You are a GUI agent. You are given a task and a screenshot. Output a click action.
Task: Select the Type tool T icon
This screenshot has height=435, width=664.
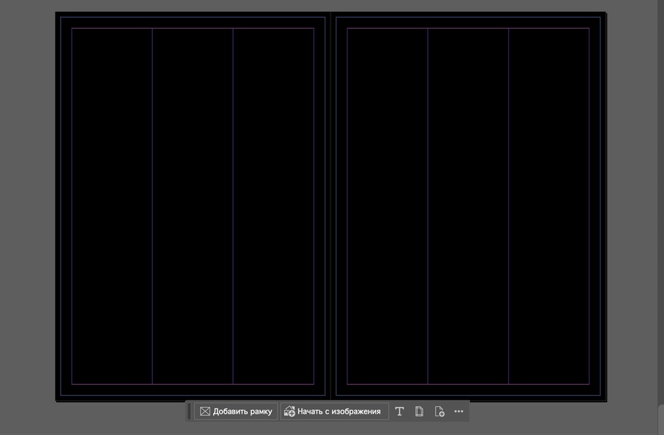tap(399, 411)
